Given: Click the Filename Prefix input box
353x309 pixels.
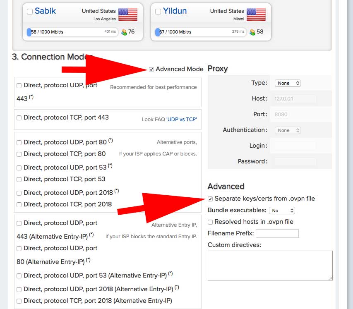Looking at the screenshot, I should (x=277, y=234).
